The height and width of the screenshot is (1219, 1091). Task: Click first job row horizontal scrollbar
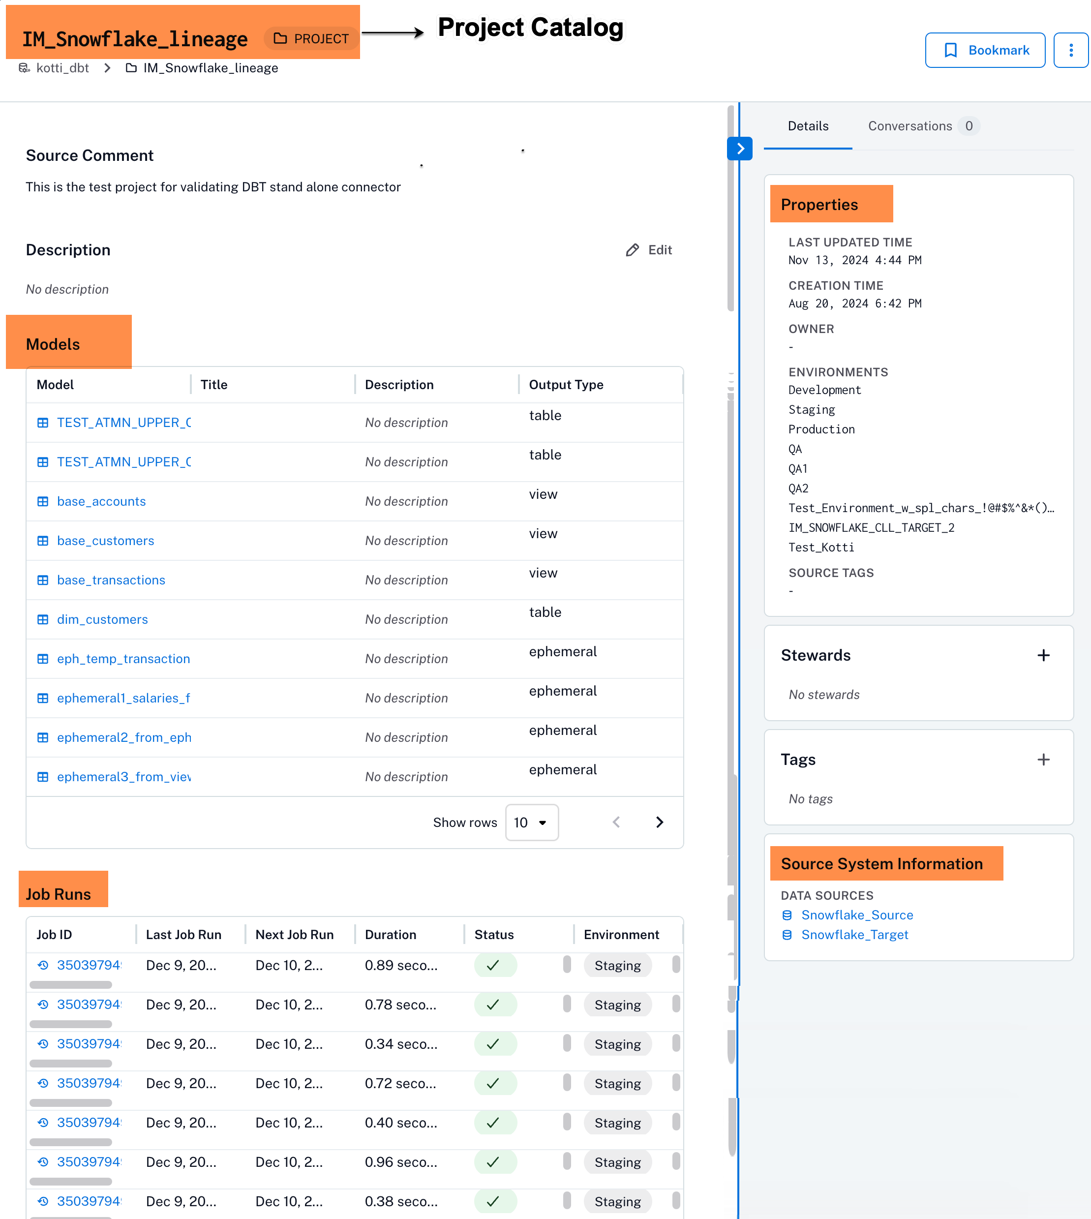pyautogui.click(x=71, y=984)
